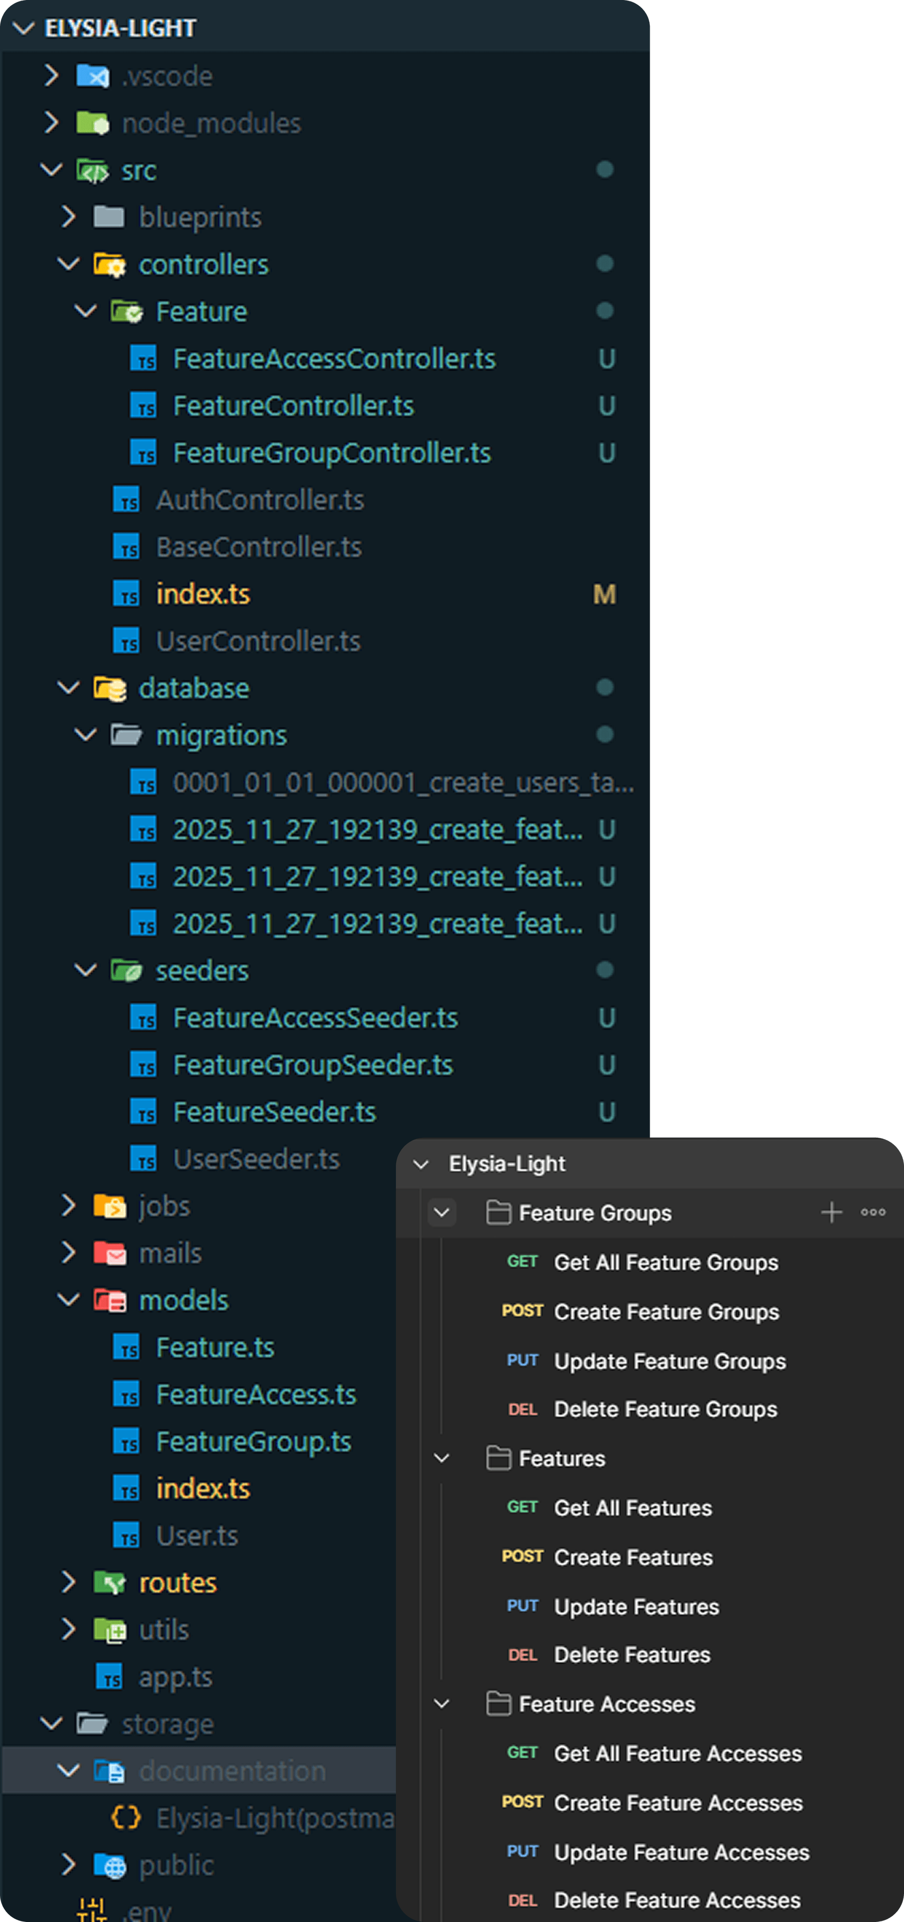904x1922 pixels.
Task: Select the Create Features POST request
Action: coord(633,1557)
